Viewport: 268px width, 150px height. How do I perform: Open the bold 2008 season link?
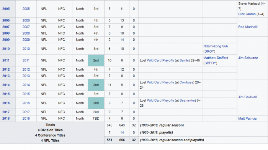click(x=6, y=33)
